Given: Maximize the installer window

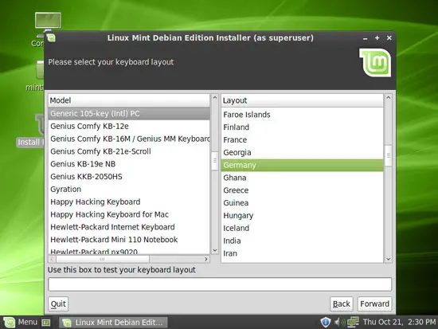Looking at the screenshot, I should (377, 37).
